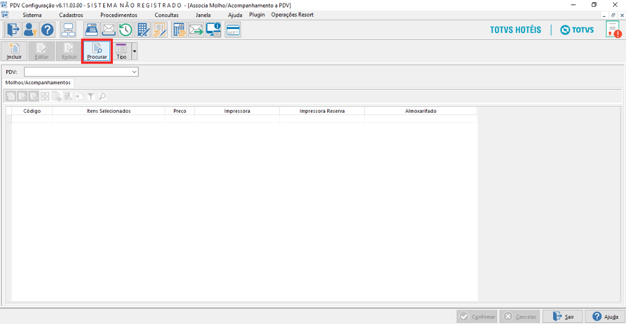Click the green clock history icon
The image size is (626, 324).
click(125, 30)
